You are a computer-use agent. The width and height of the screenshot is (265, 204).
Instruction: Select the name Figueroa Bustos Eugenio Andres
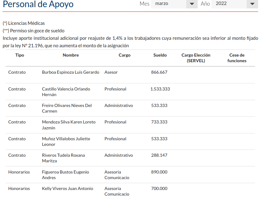click(x=65, y=175)
